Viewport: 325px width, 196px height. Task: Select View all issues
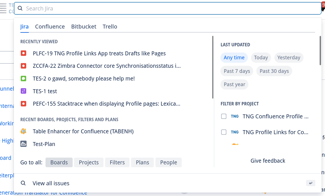click(x=51, y=183)
